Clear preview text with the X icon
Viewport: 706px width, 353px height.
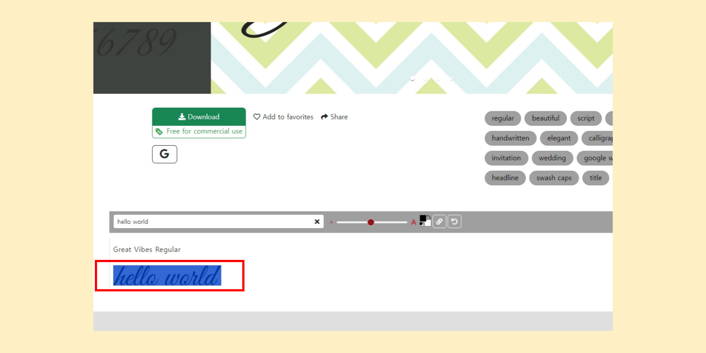[317, 222]
